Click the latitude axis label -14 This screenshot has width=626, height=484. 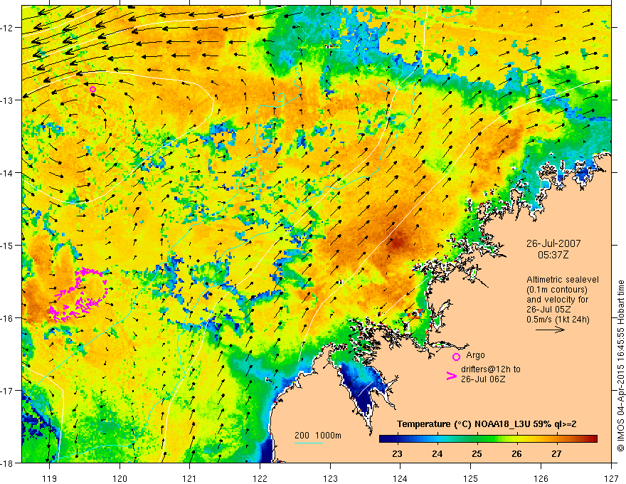tap(8, 172)
